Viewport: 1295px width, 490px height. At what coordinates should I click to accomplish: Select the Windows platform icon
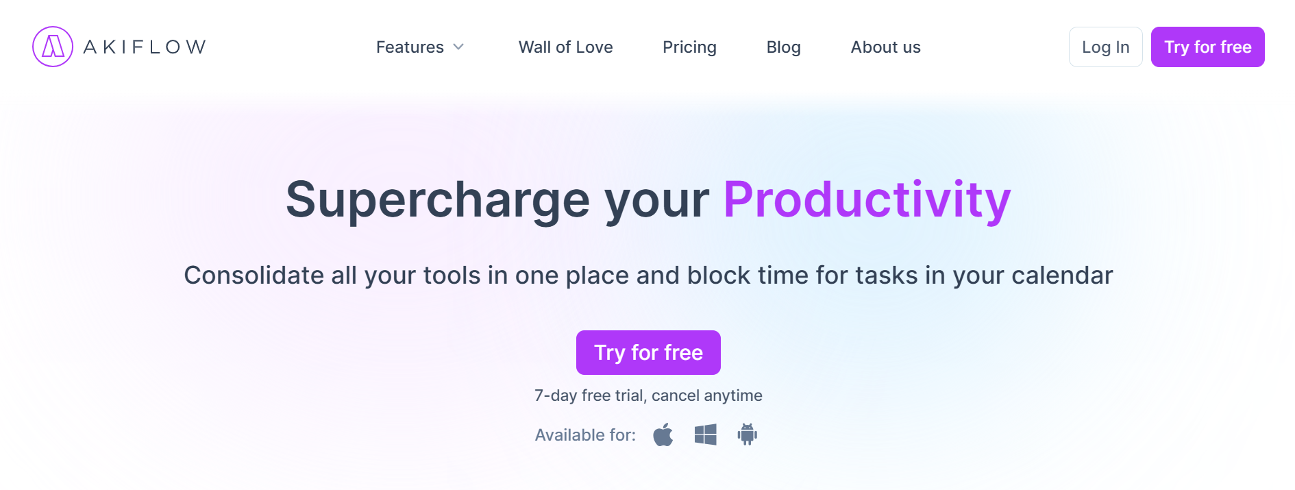coord(705,434)
